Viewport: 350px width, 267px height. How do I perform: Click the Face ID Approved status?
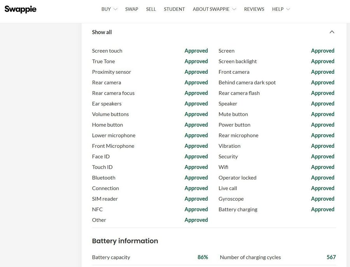(196, 156)
